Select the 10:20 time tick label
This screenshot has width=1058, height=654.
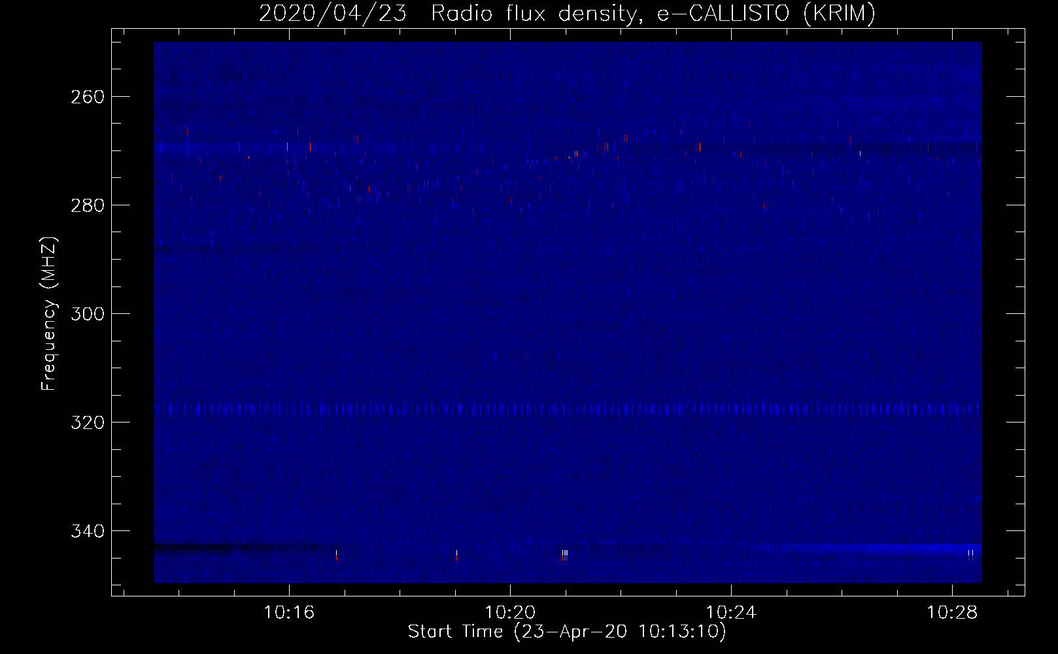tap(510, 613)
